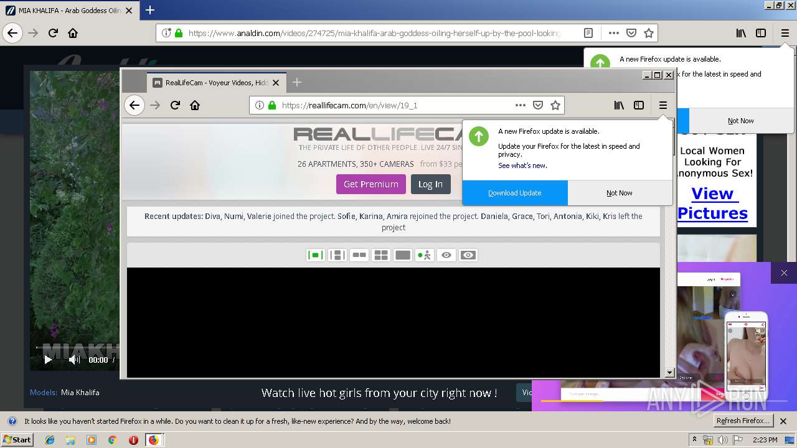Viewport: 797px width, 448px height.
Task: Go back in the back Firefox window
Action: 12,33
